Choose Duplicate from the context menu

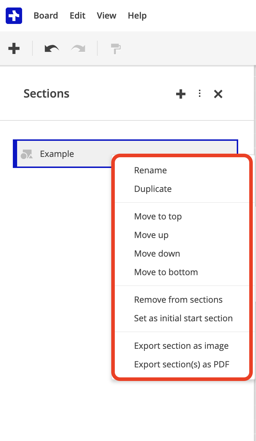(x=153, y=189)
